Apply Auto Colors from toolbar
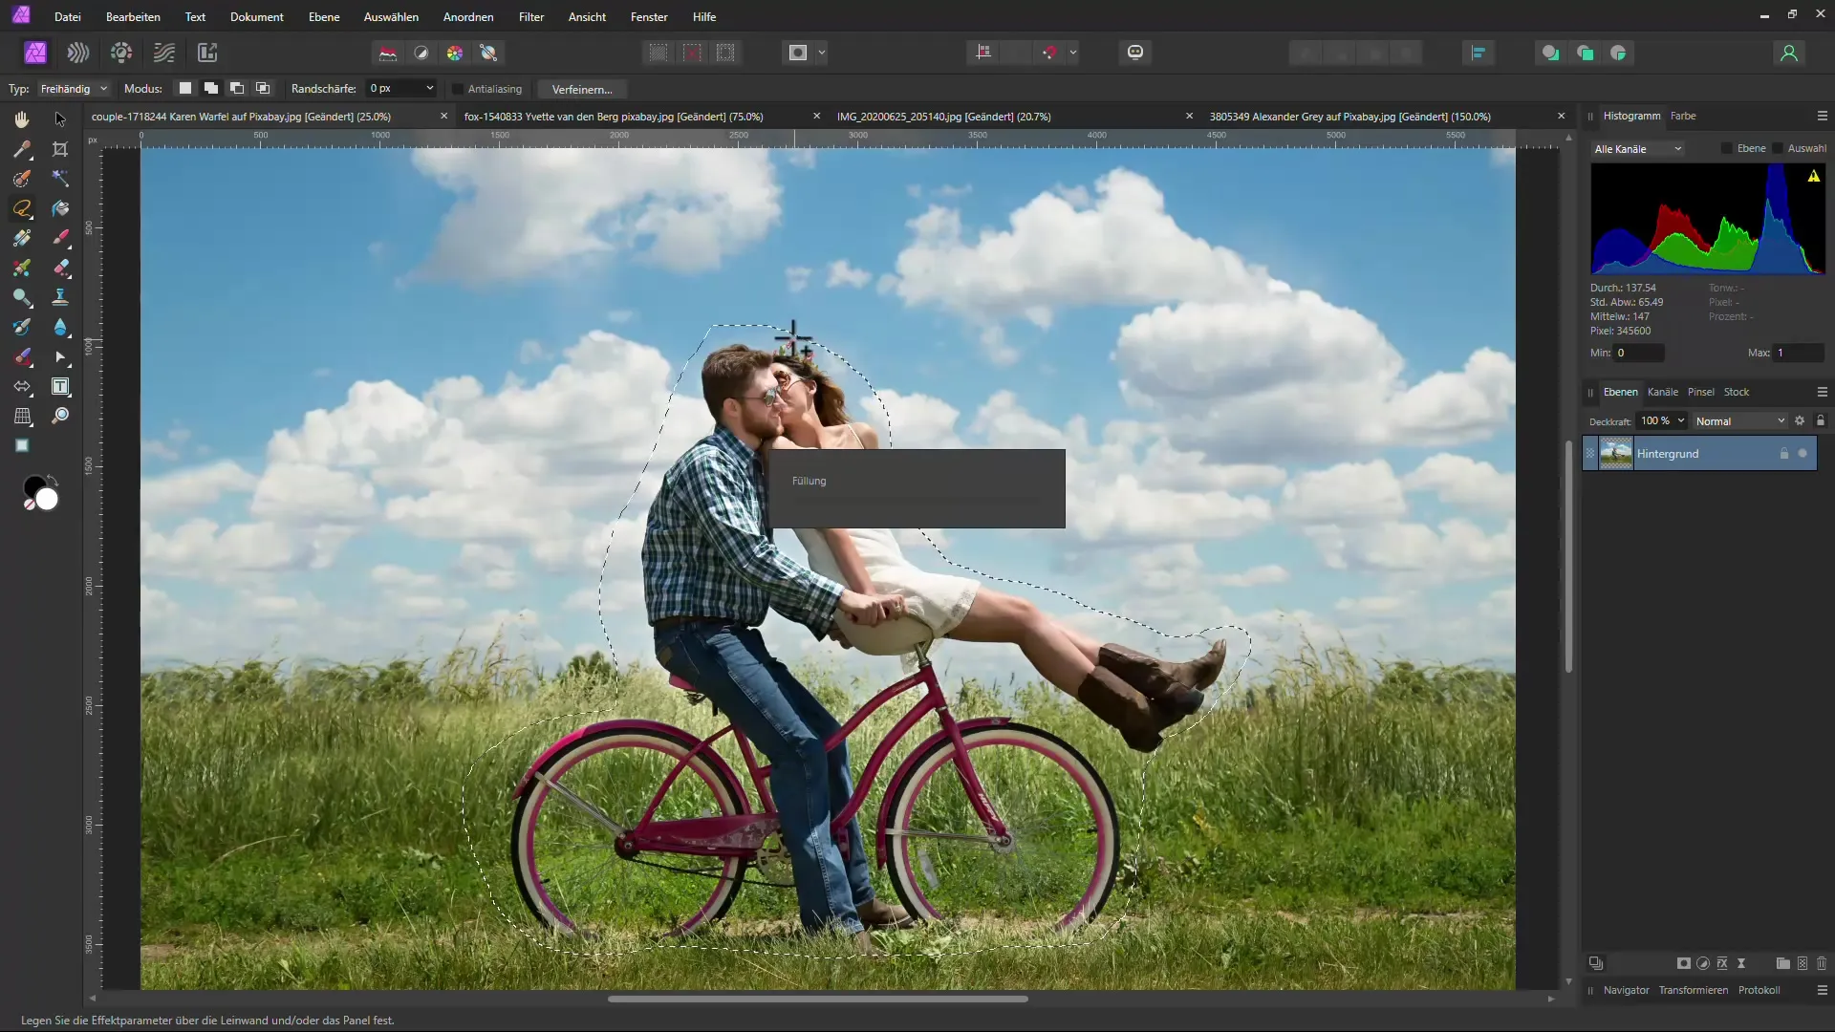Image resolution: width=1835 pixels, height=1032 pixels. click(x=455, y=53)
